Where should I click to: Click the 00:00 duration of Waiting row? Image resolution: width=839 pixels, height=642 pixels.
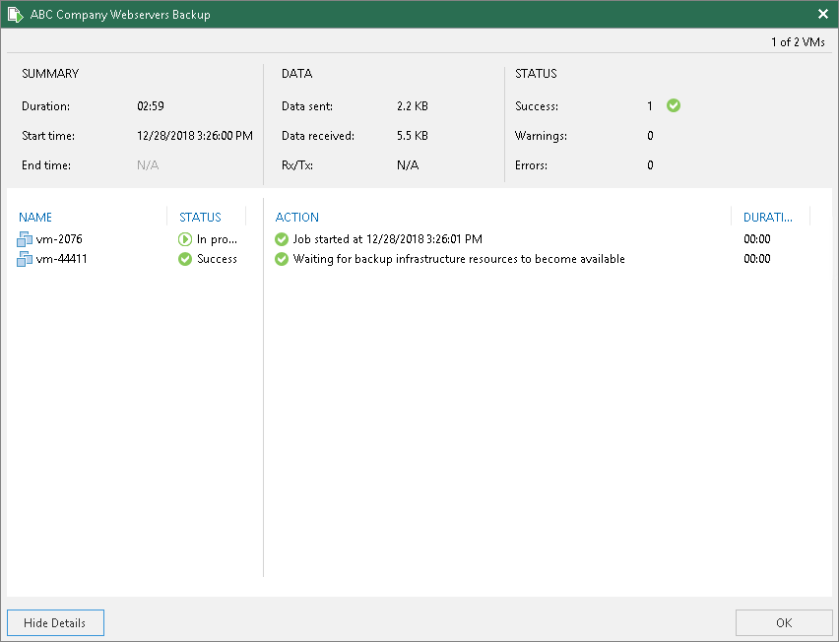pos(757,259)
